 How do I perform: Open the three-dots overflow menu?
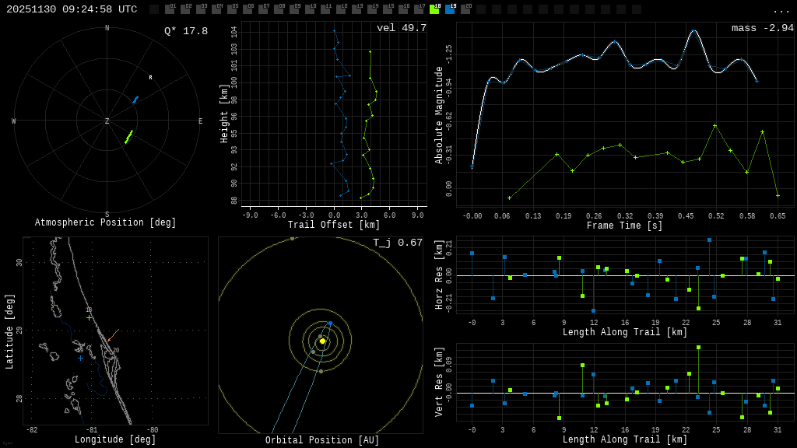tap(781, 10)
